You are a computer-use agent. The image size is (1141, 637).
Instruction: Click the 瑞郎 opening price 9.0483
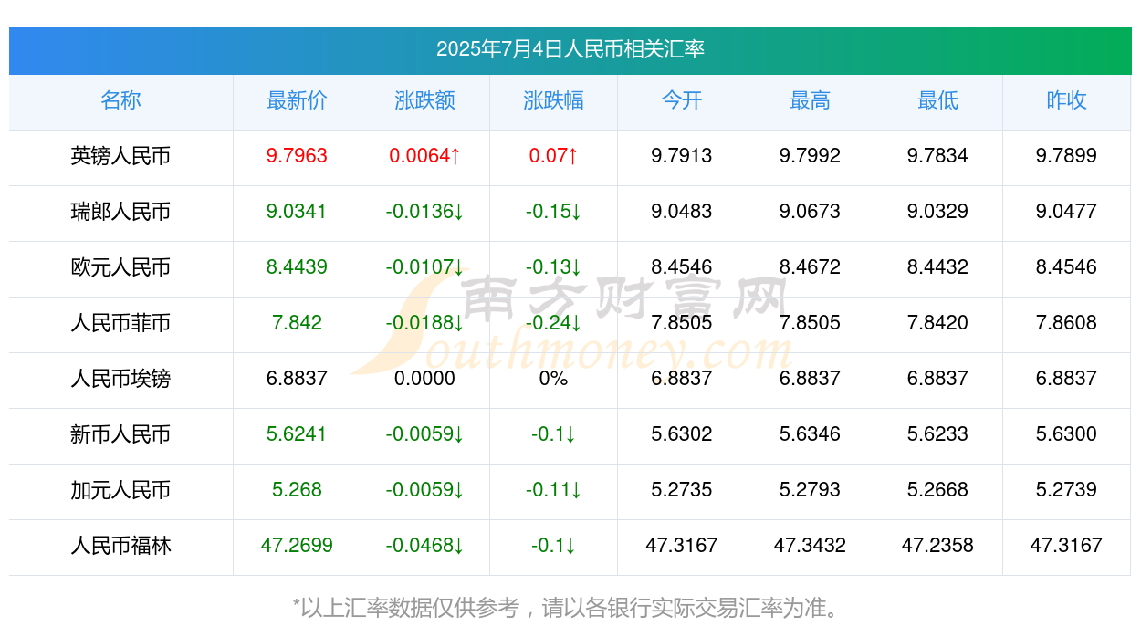(x=682, y=212)
